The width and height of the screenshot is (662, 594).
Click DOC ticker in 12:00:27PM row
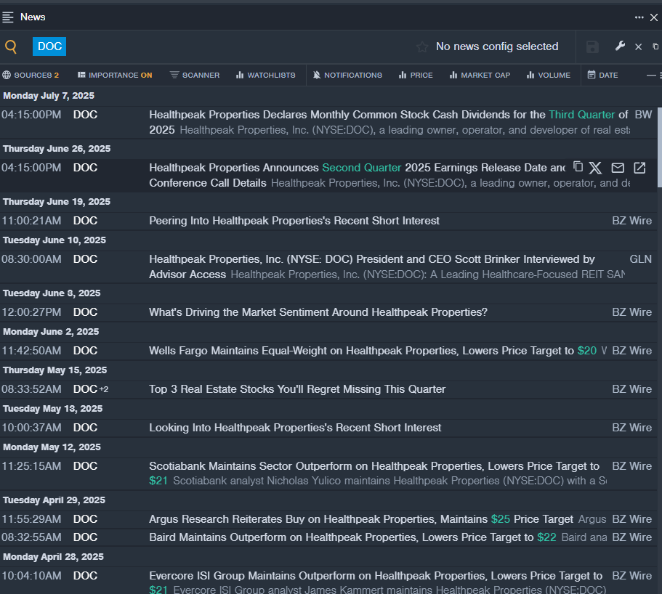pyautogui.click(x=85, y=312)
